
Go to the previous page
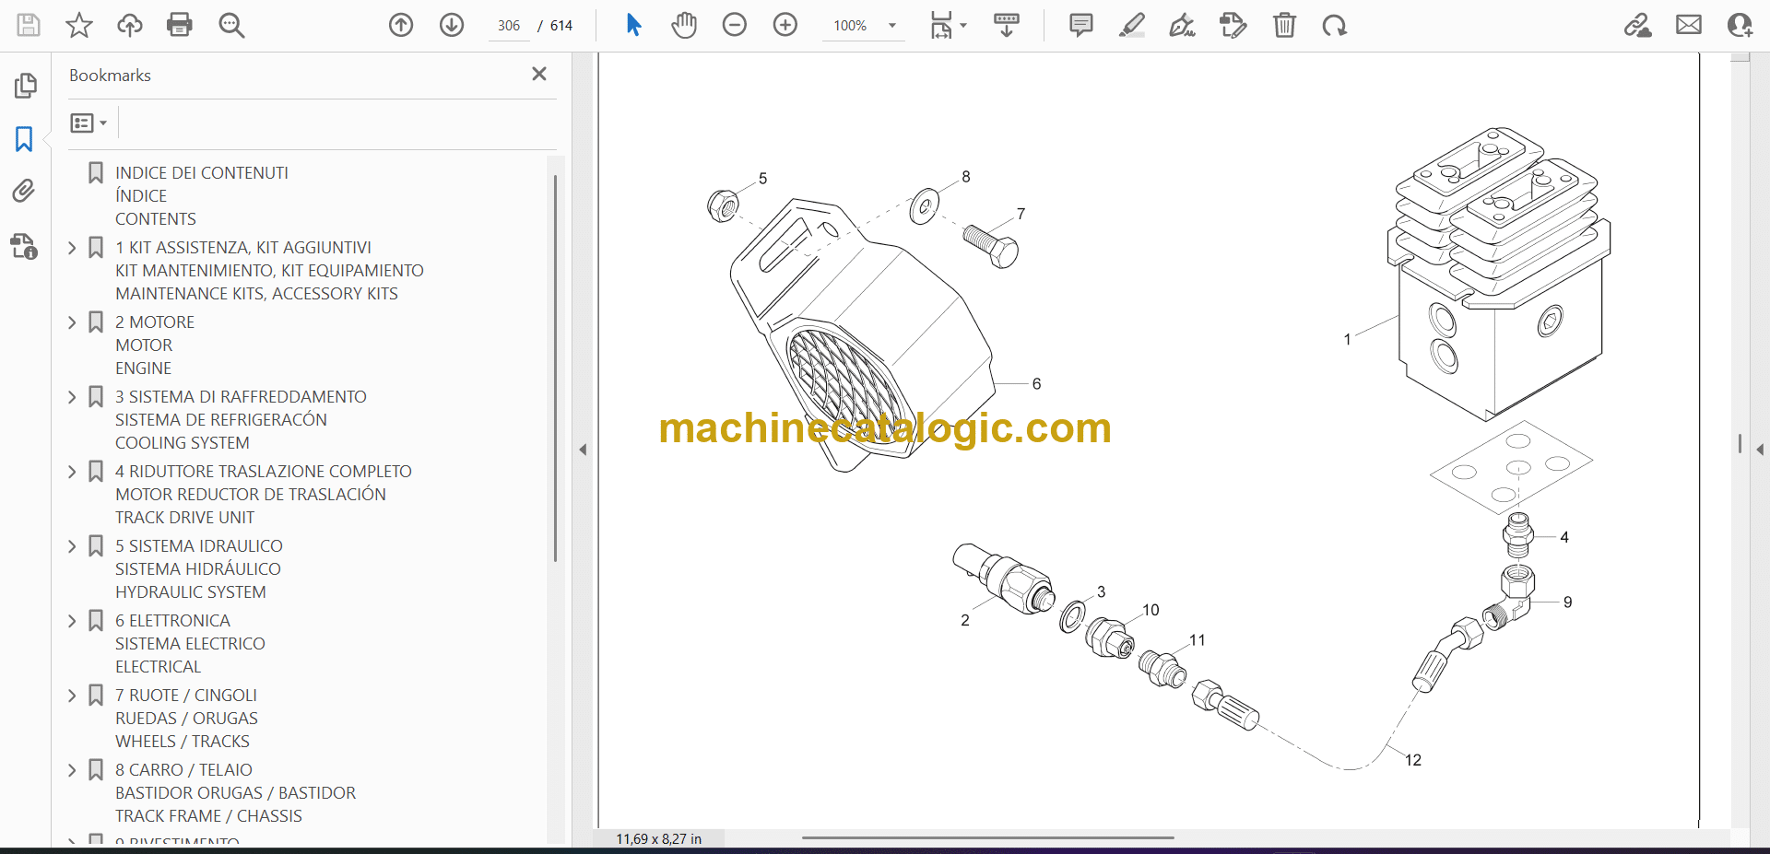tap(401, 25)
